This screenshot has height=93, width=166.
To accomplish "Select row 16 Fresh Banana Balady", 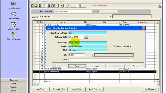I will pyautogui.click(x=95, y=69).
